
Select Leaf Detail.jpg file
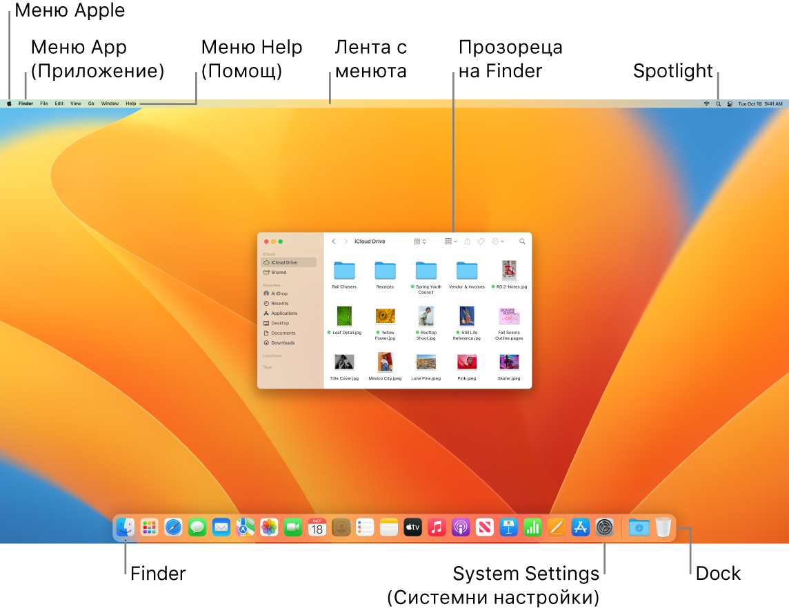tap(344, 320)
